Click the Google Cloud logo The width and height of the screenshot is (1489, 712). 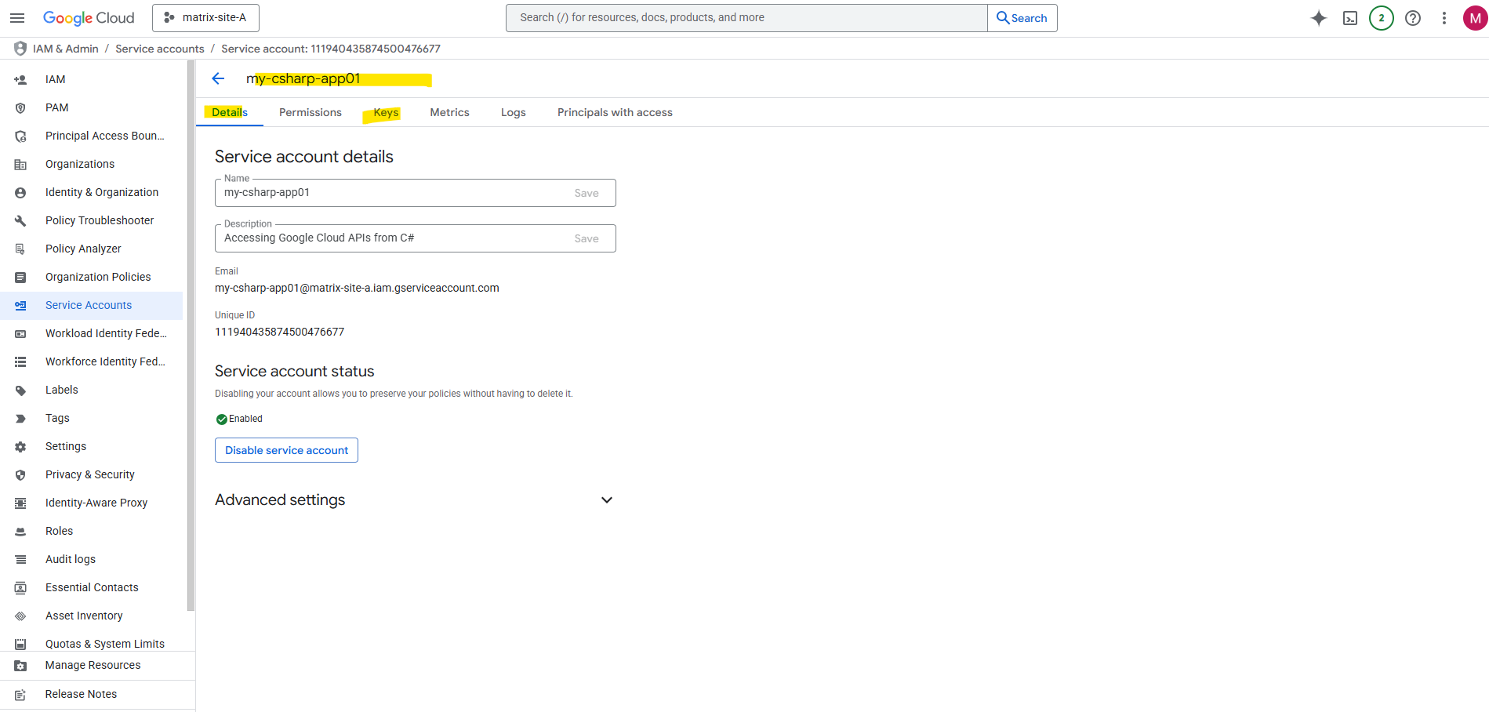click(89, 18)
